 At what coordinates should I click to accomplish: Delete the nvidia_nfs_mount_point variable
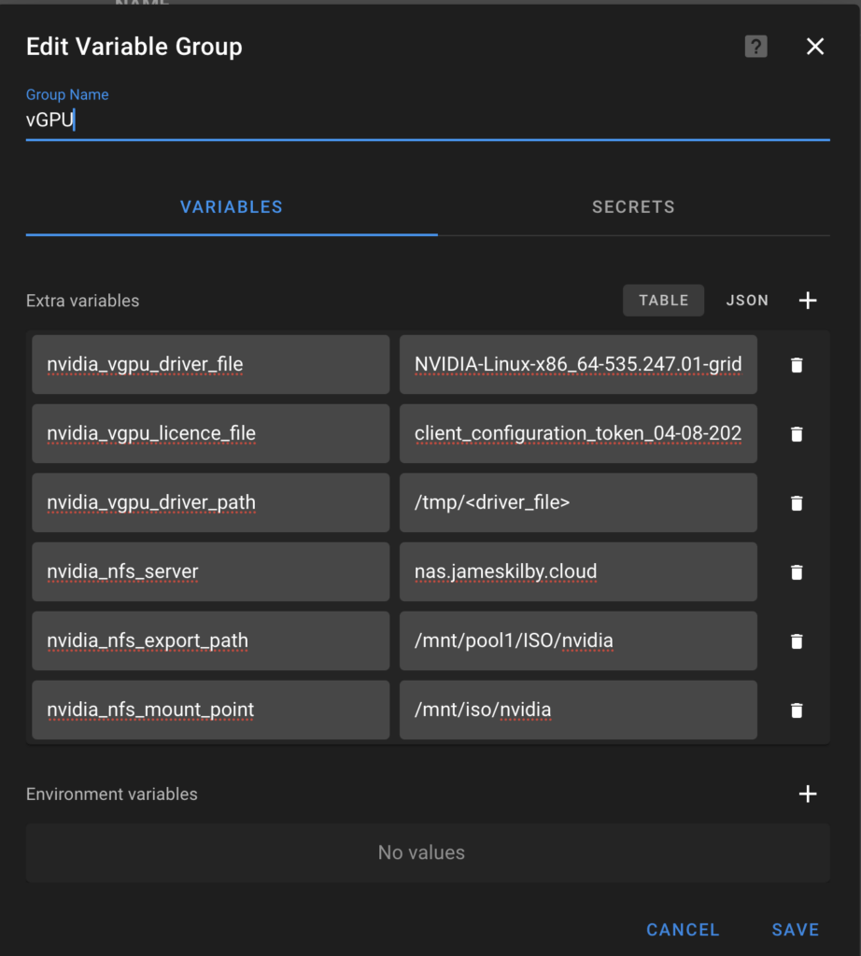click(796, 710)
